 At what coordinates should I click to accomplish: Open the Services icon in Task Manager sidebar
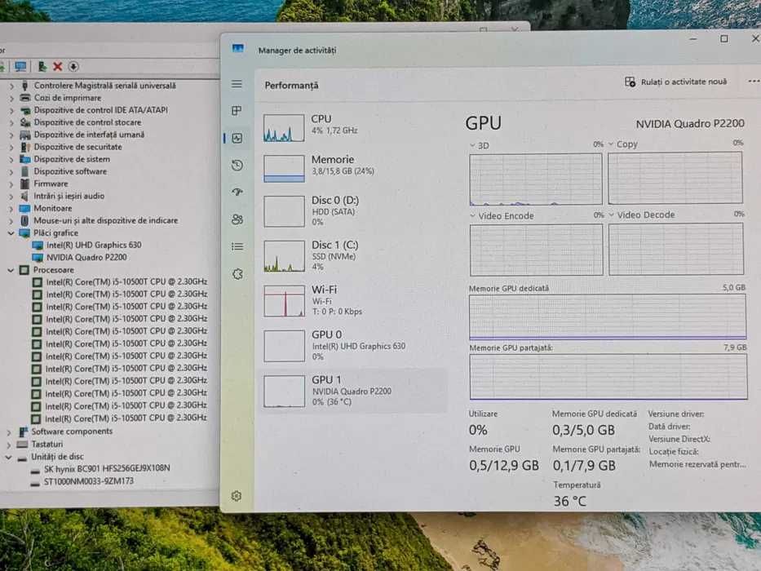coord(237,274)
